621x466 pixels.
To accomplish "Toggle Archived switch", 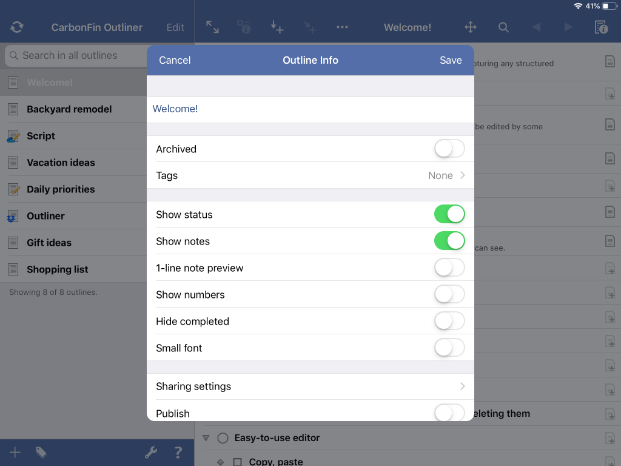I will point(449,149).
